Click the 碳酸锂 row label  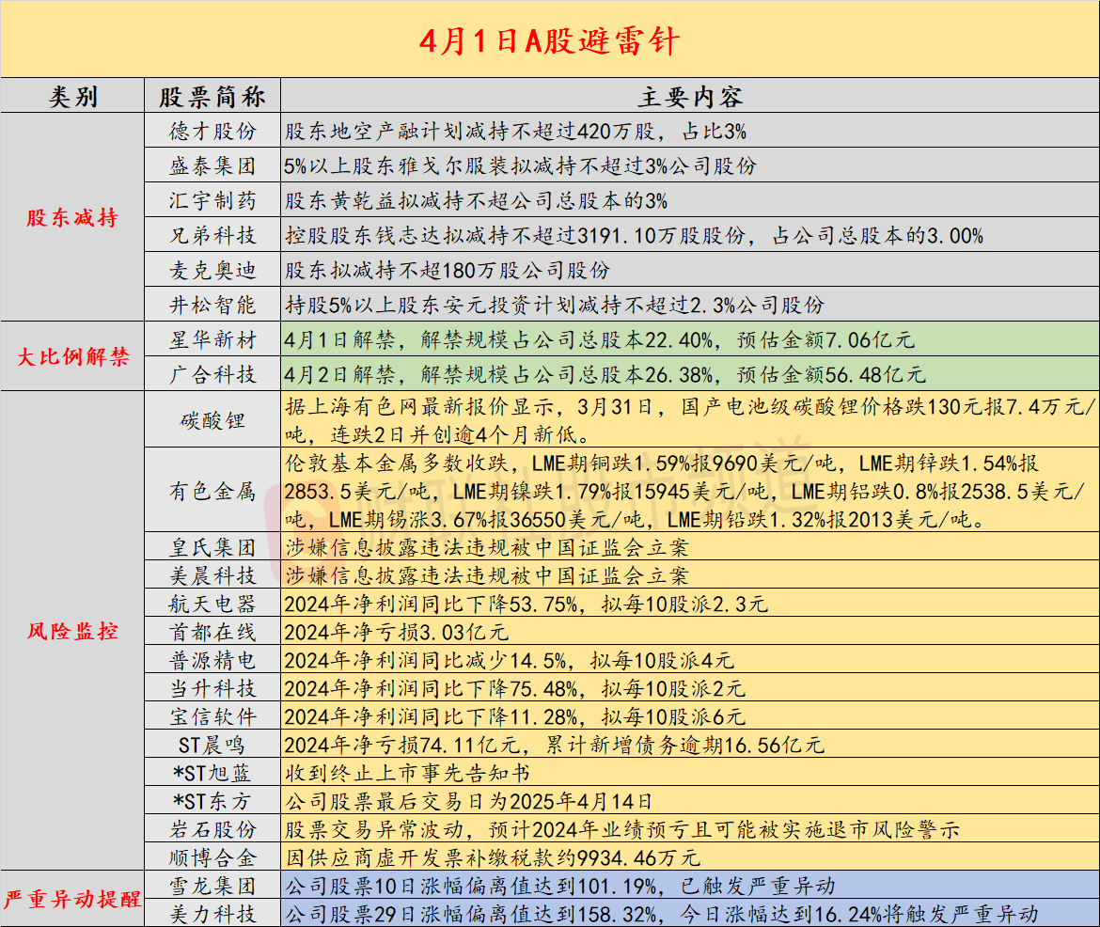212,420
